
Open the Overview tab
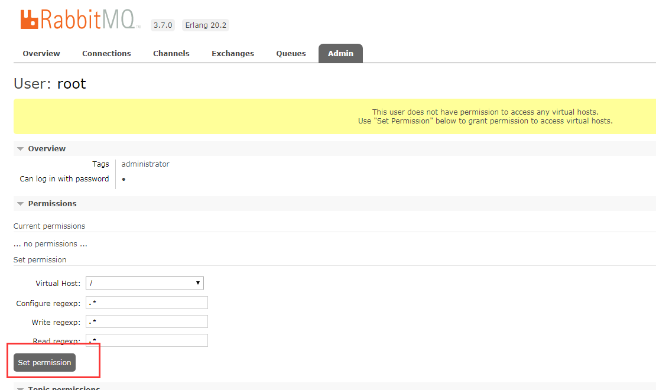pos(41,54)
